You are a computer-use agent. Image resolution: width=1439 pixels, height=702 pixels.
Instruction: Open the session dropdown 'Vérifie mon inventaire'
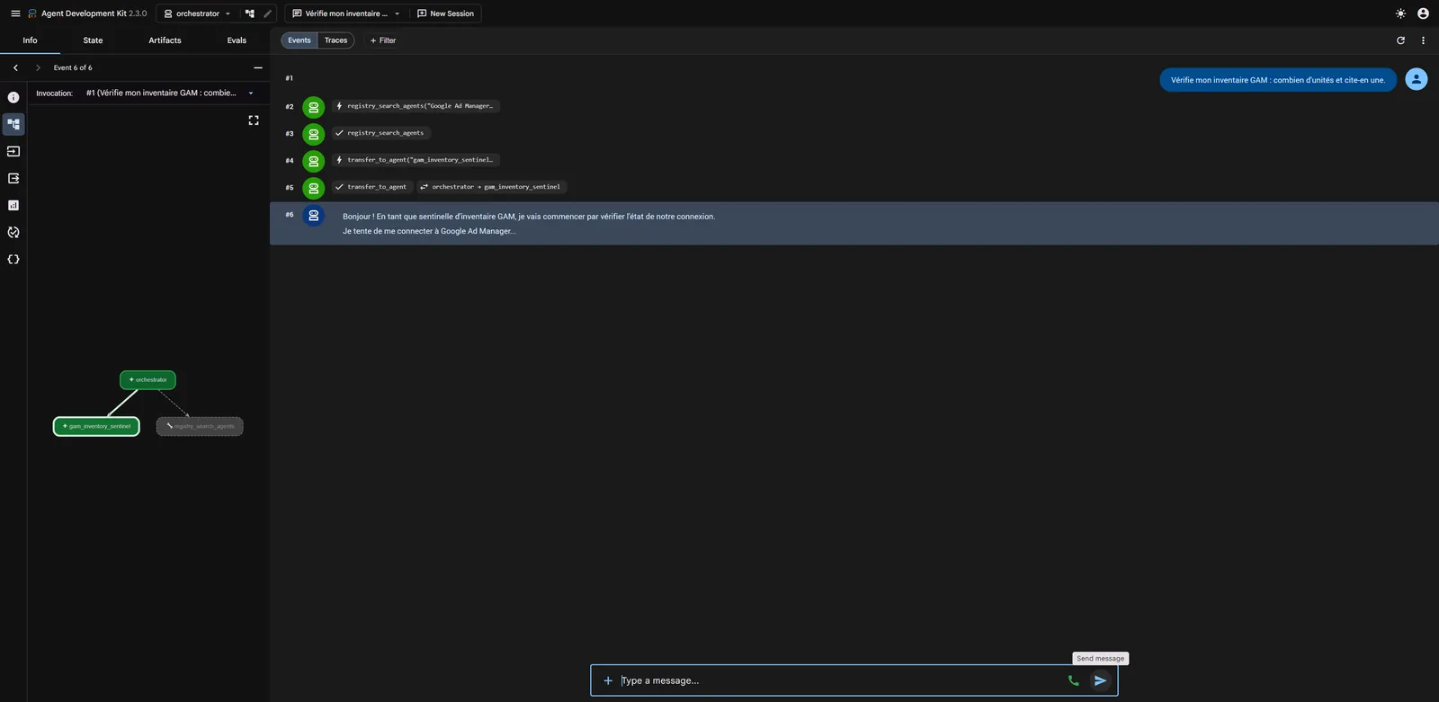[346, 13]
